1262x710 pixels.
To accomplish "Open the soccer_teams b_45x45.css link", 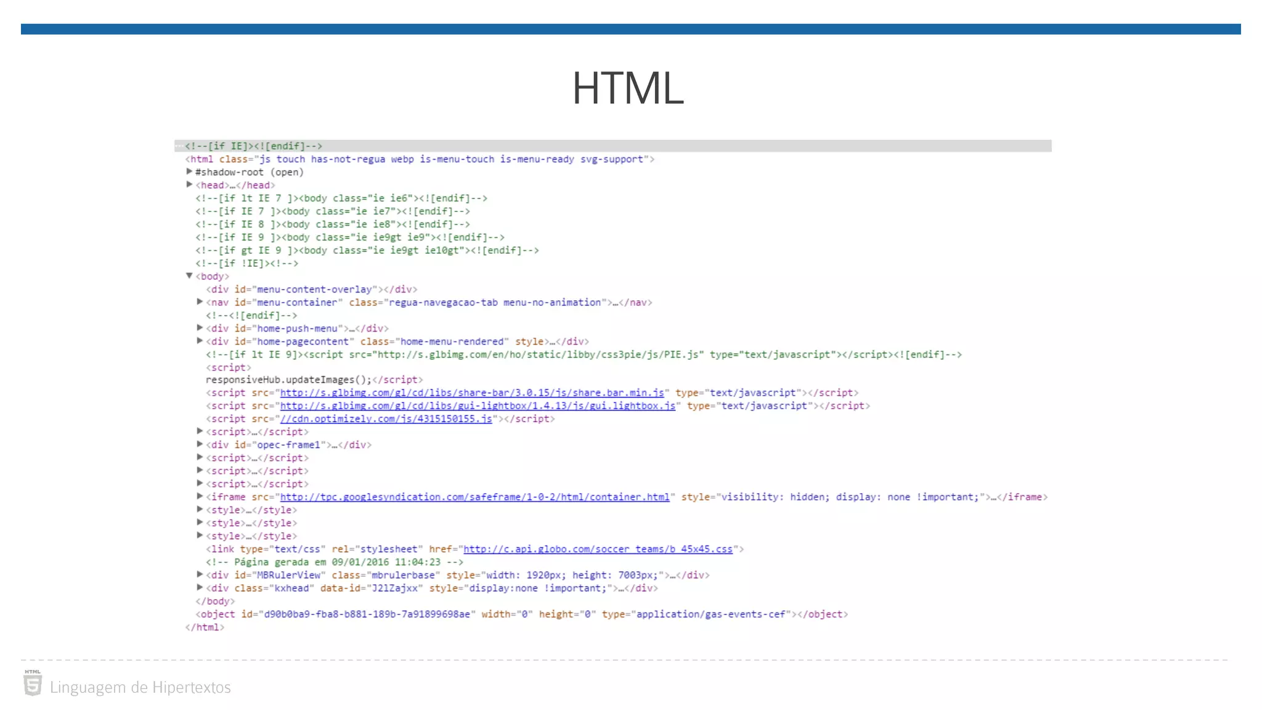I will [598, 549].
